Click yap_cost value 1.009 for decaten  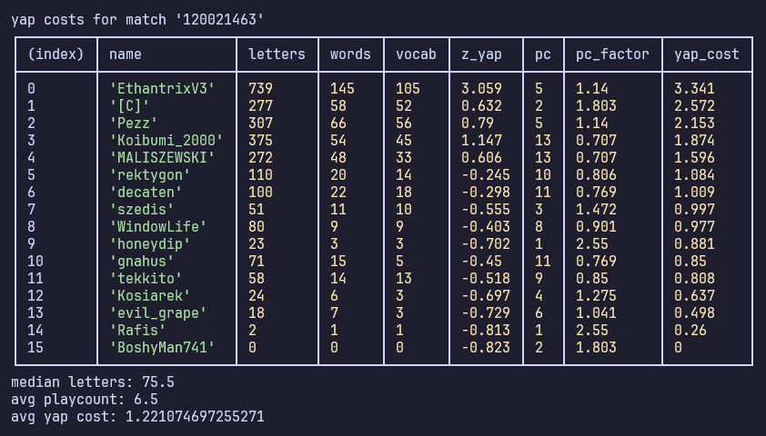[694, 193]
